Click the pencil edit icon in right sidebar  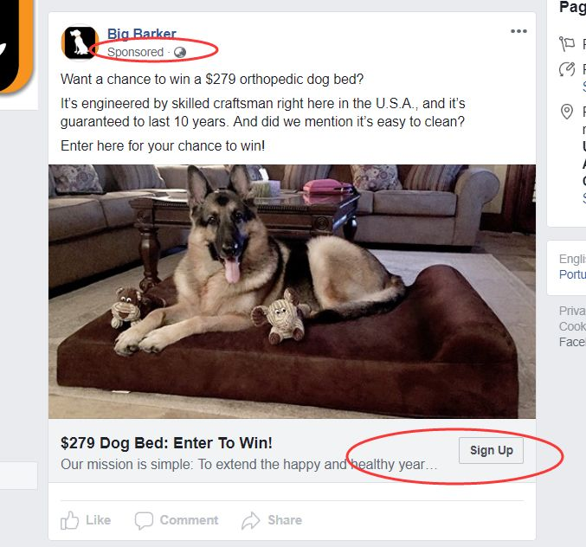click(x=567, y=69)
